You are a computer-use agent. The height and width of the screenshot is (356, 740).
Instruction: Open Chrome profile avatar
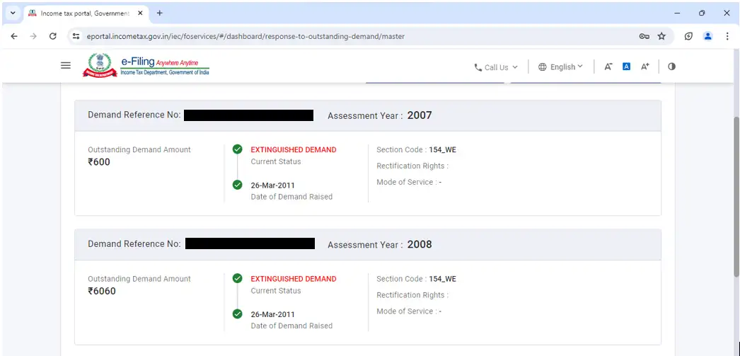(x=707, y=36)
